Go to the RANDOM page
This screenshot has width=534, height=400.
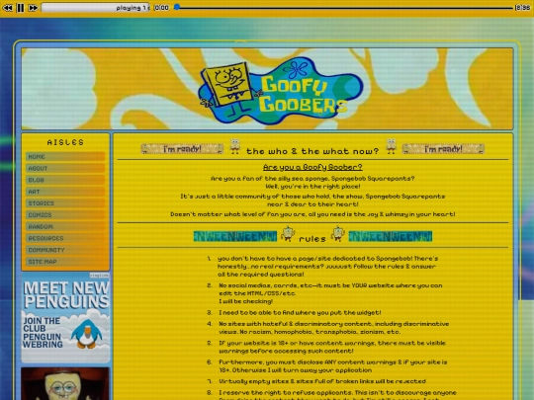point(65,226)
